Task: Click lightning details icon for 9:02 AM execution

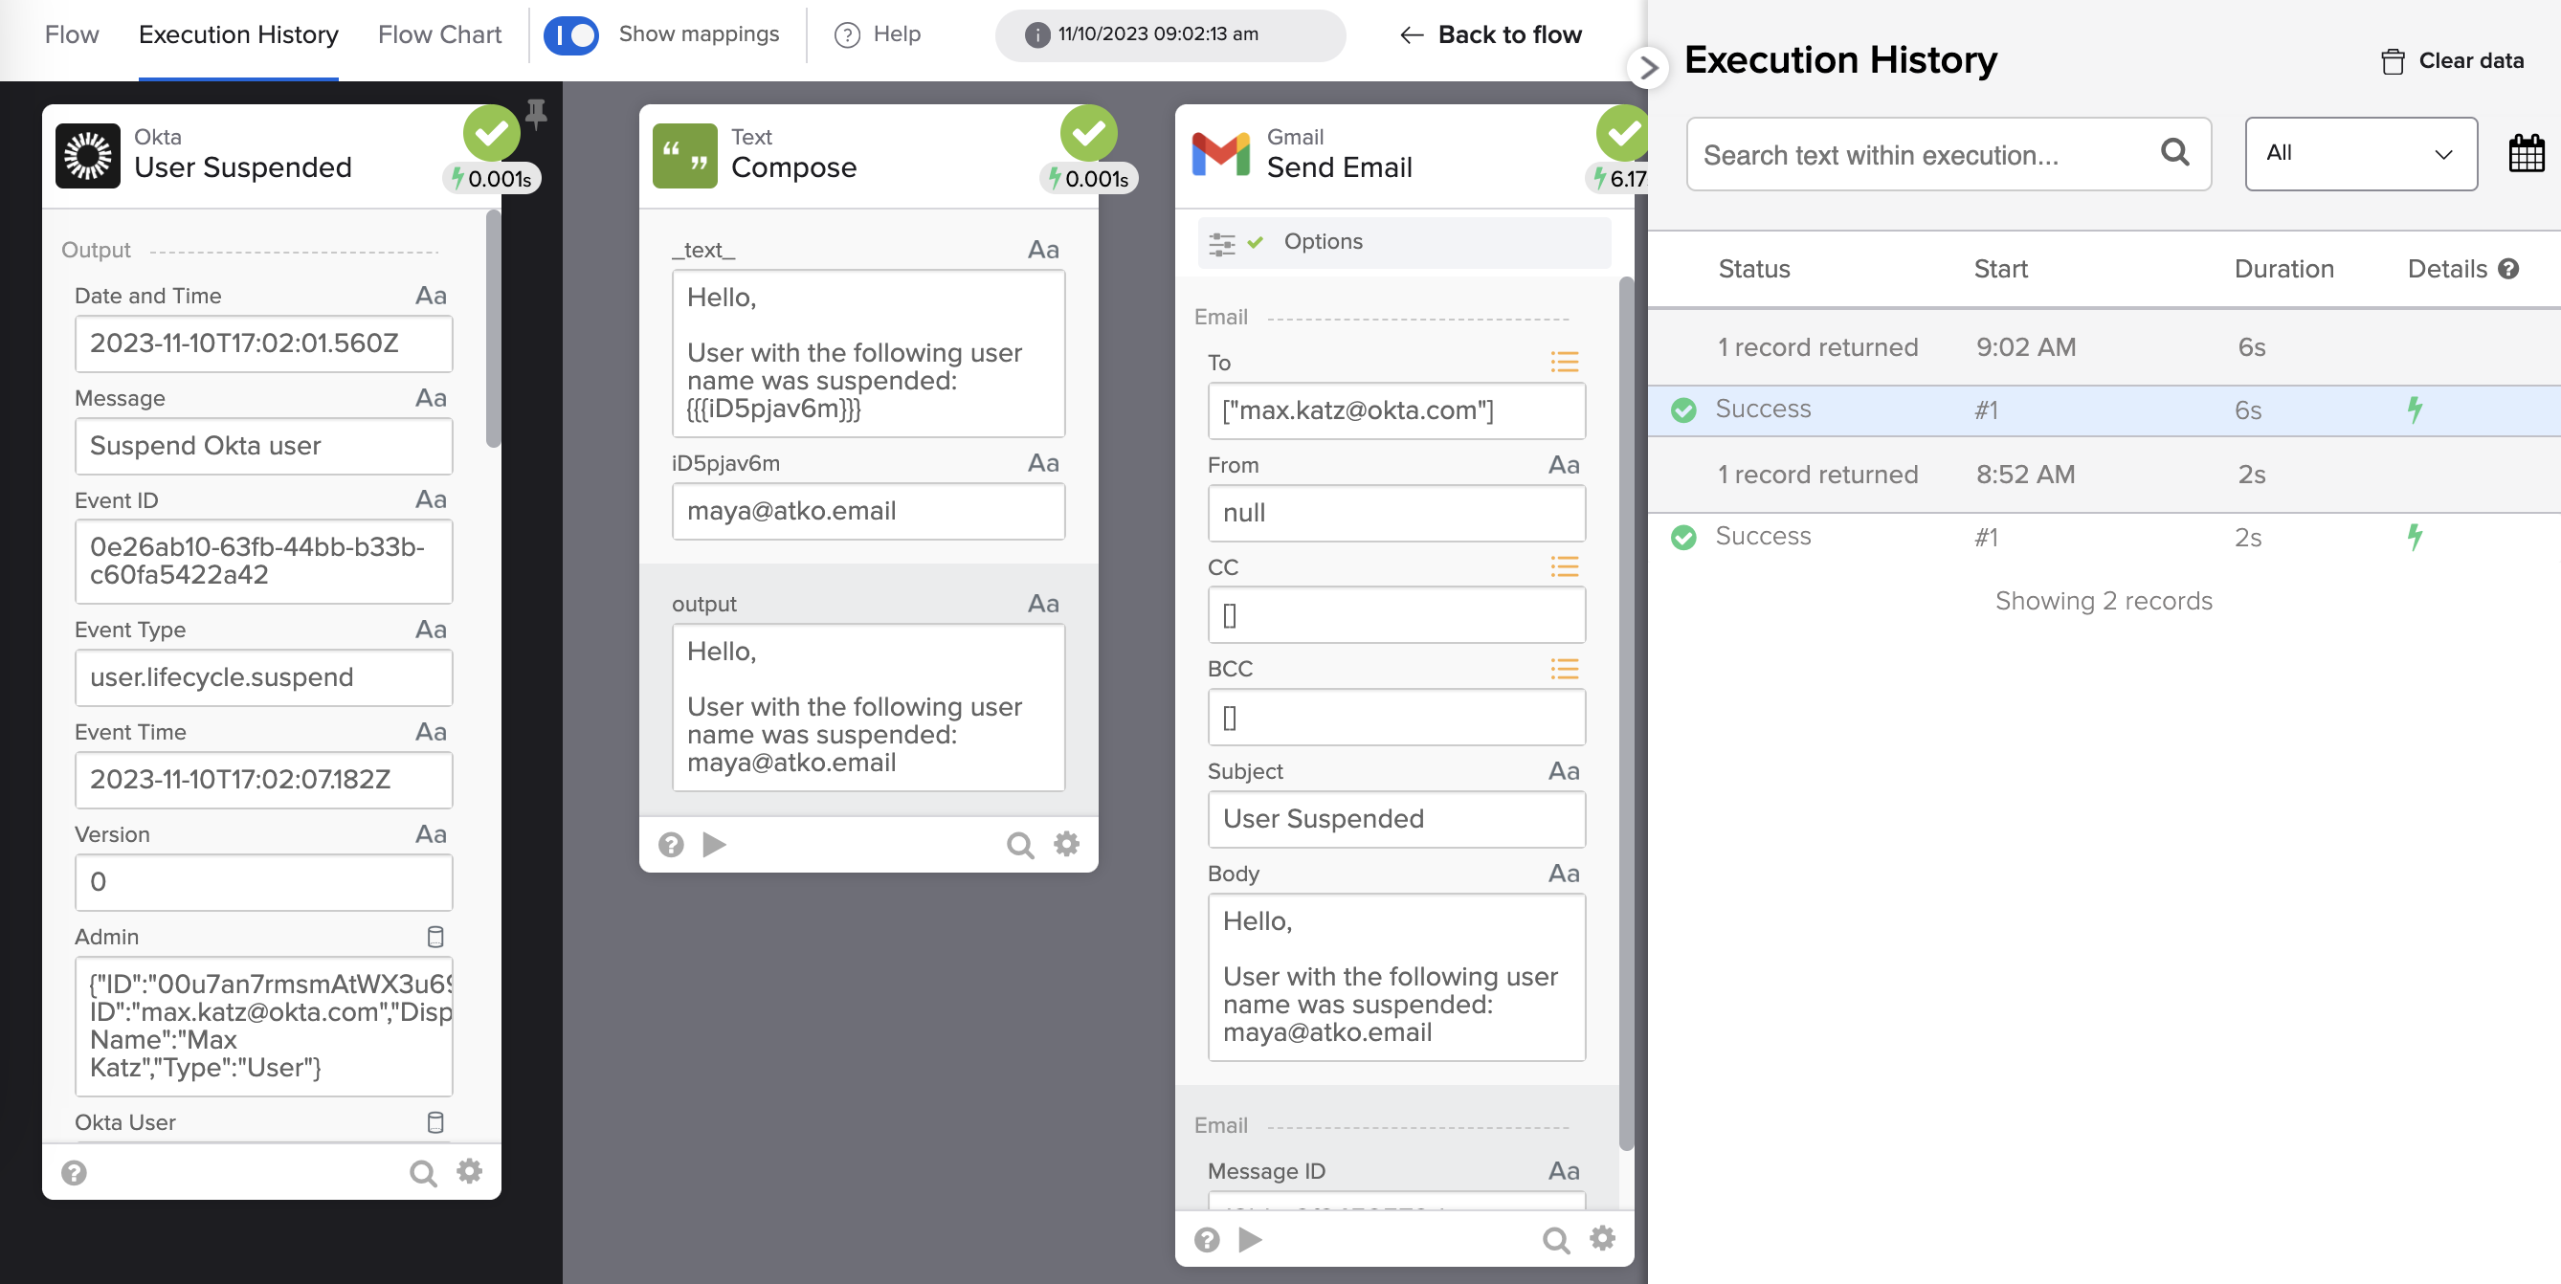Action: (x=2414, y=410)
